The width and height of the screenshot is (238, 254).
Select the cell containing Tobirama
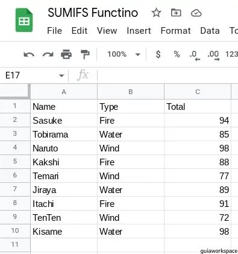pyautogui.click(x=64, y=134)
